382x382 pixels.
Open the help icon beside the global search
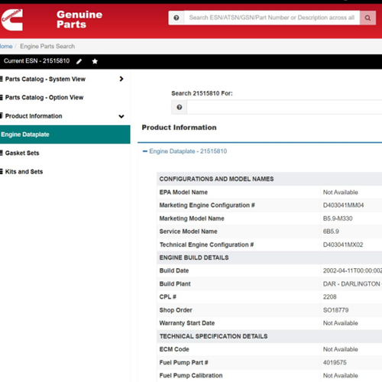coord(176,18)
